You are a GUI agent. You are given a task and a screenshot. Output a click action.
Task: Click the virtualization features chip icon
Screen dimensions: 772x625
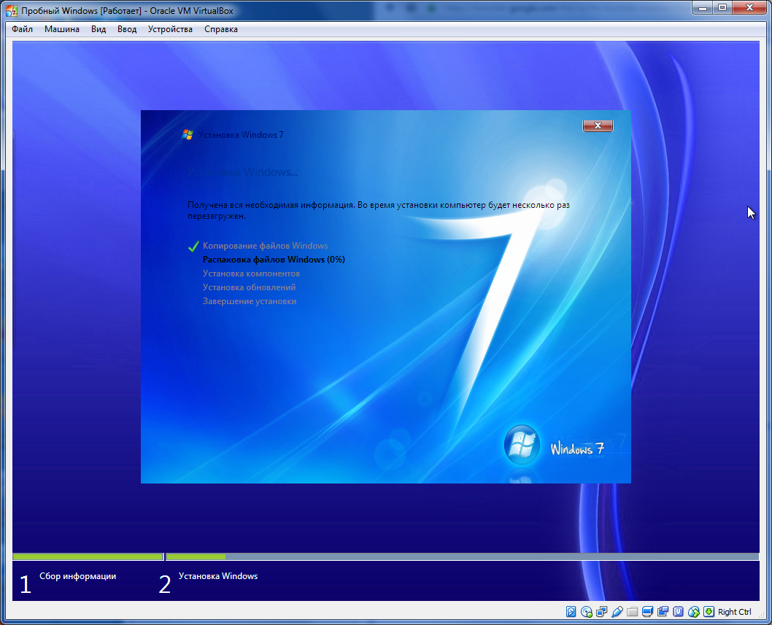pos(678,611)
